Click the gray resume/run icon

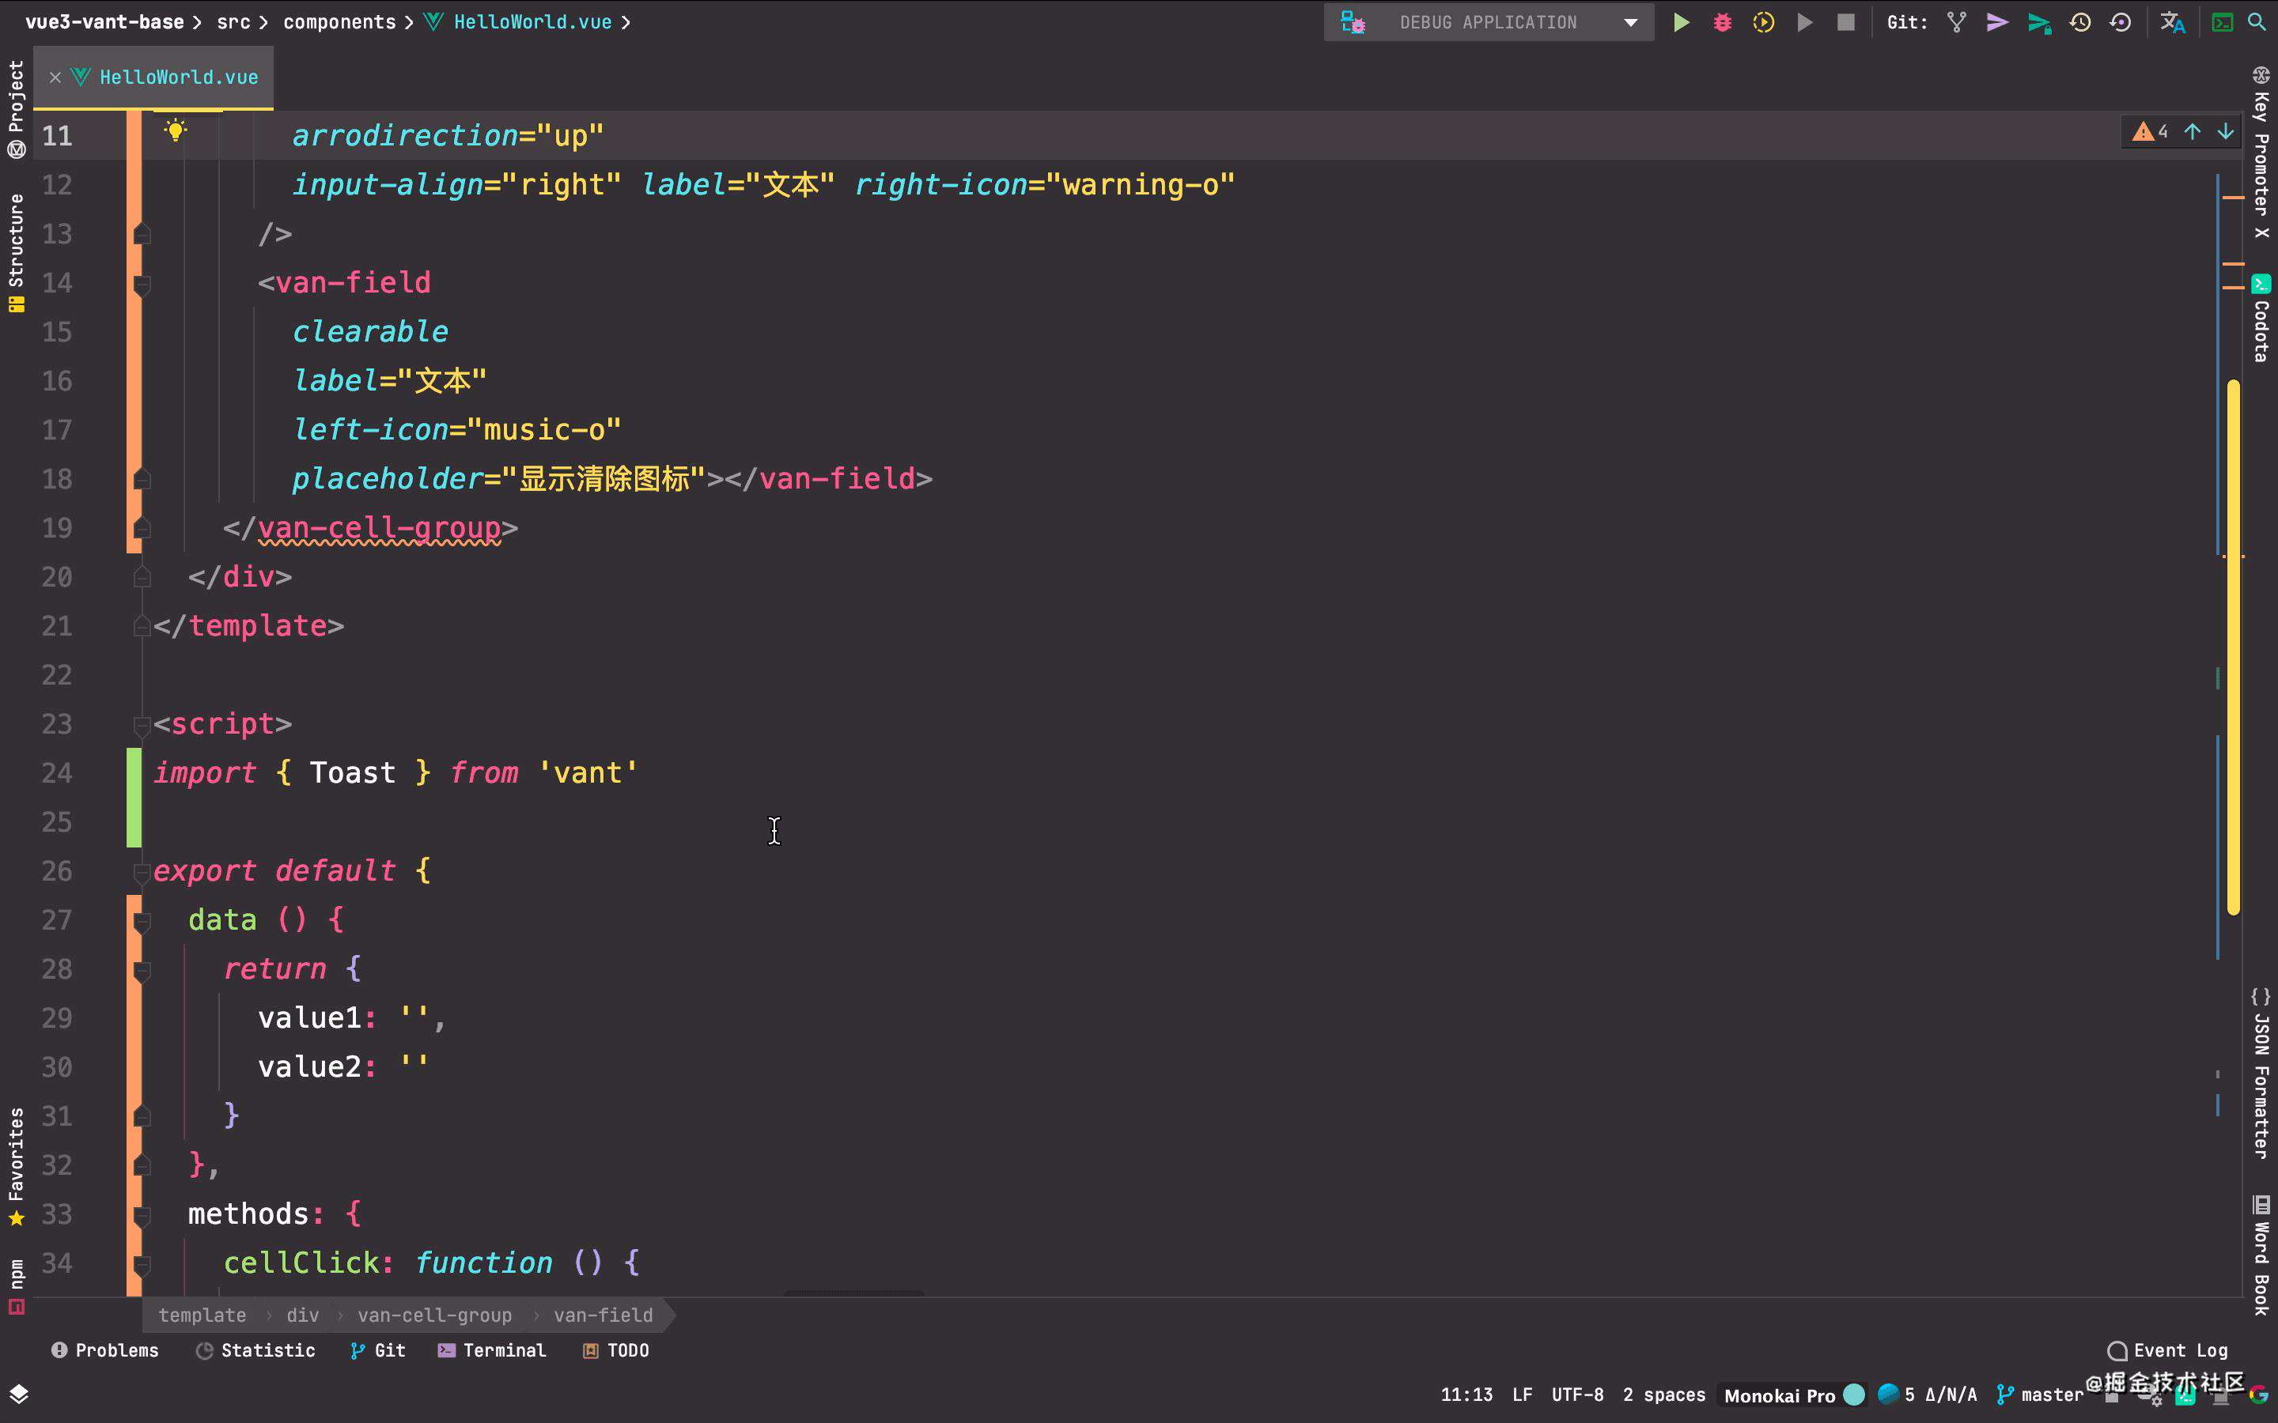(x=1804, y=23)
